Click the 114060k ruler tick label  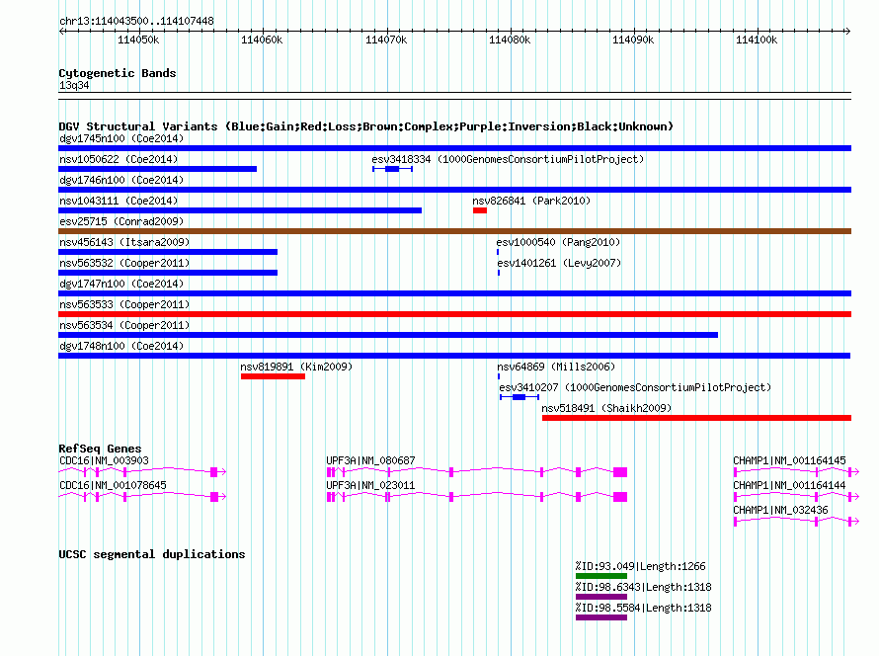point(262,40)
